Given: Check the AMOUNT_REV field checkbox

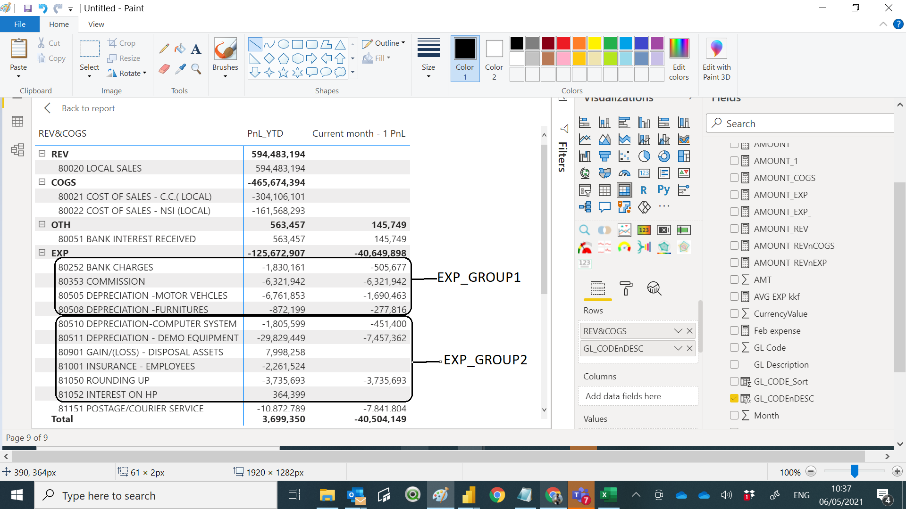Looking at the screenshot, I should pos(734,229).
